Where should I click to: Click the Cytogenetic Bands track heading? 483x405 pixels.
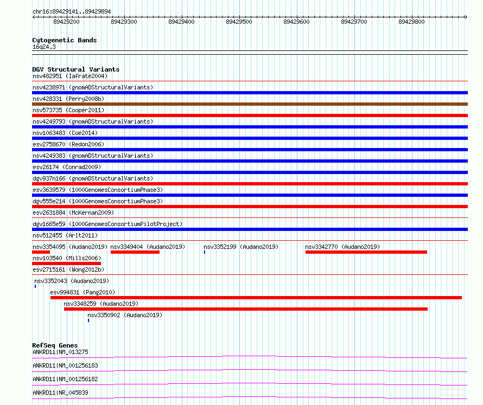point(65,40)
